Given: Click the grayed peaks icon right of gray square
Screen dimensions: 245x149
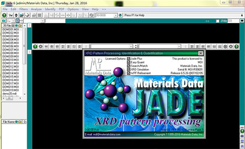Looking at the screenshot, I should click(x=46, y=15).
